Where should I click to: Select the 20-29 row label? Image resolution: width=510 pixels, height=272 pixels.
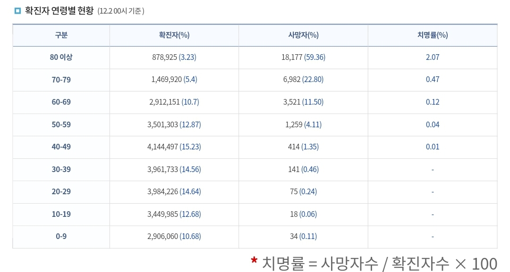61,191
